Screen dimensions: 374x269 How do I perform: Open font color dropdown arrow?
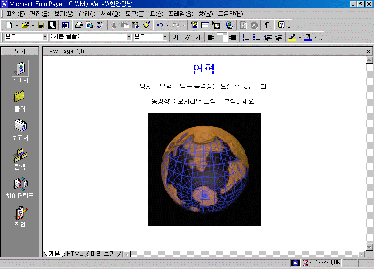[316, 37]
